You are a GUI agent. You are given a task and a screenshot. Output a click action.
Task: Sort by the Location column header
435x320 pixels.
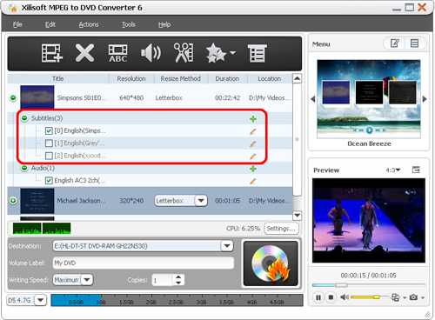[x=270, y=78]
